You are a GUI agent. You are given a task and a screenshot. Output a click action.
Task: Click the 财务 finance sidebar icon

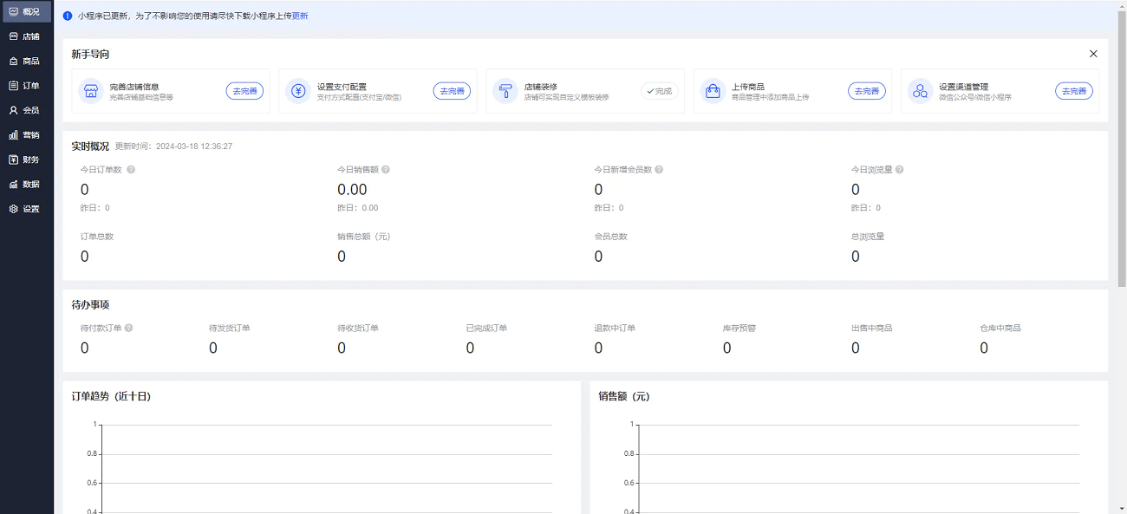[27, 159]
